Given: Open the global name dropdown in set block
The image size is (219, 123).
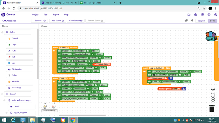Looking at the screenshot, I should pyautogui.click(x=158, y=78).
